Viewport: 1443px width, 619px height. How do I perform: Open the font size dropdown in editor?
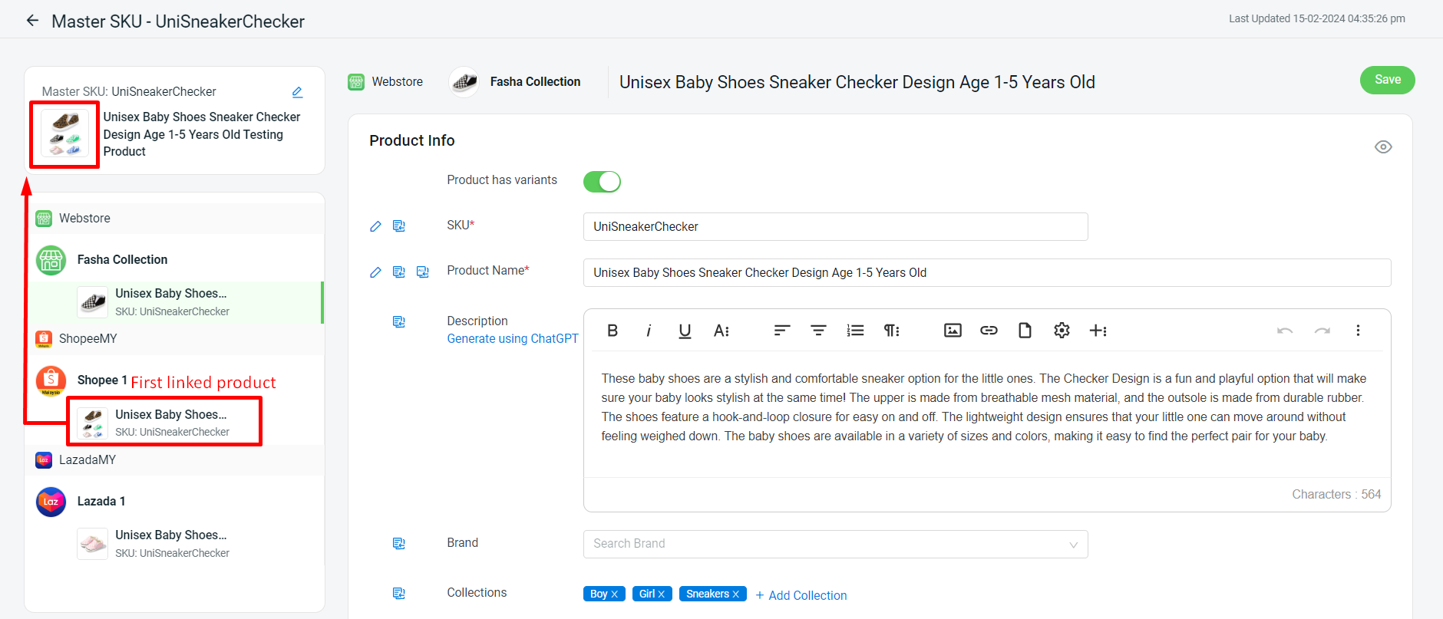click(721, 331)
